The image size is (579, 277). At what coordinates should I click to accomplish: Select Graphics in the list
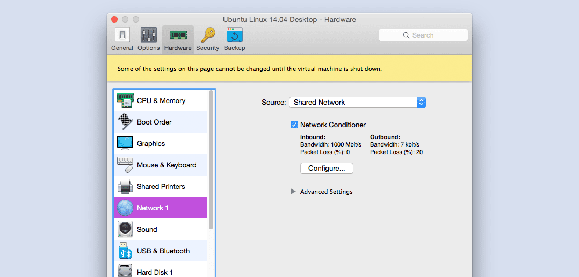pos(160,143)
